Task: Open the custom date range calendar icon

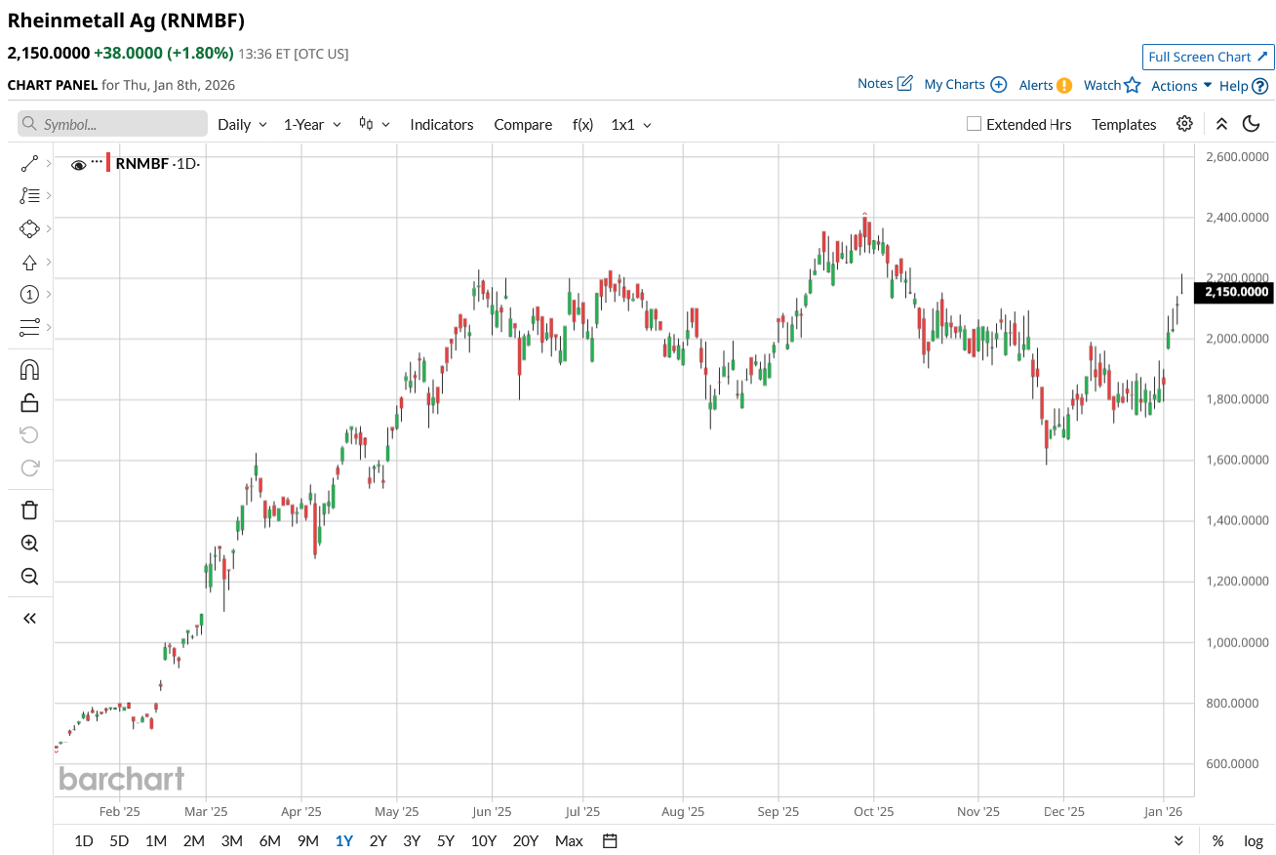Action: click(x=611, y=840)
